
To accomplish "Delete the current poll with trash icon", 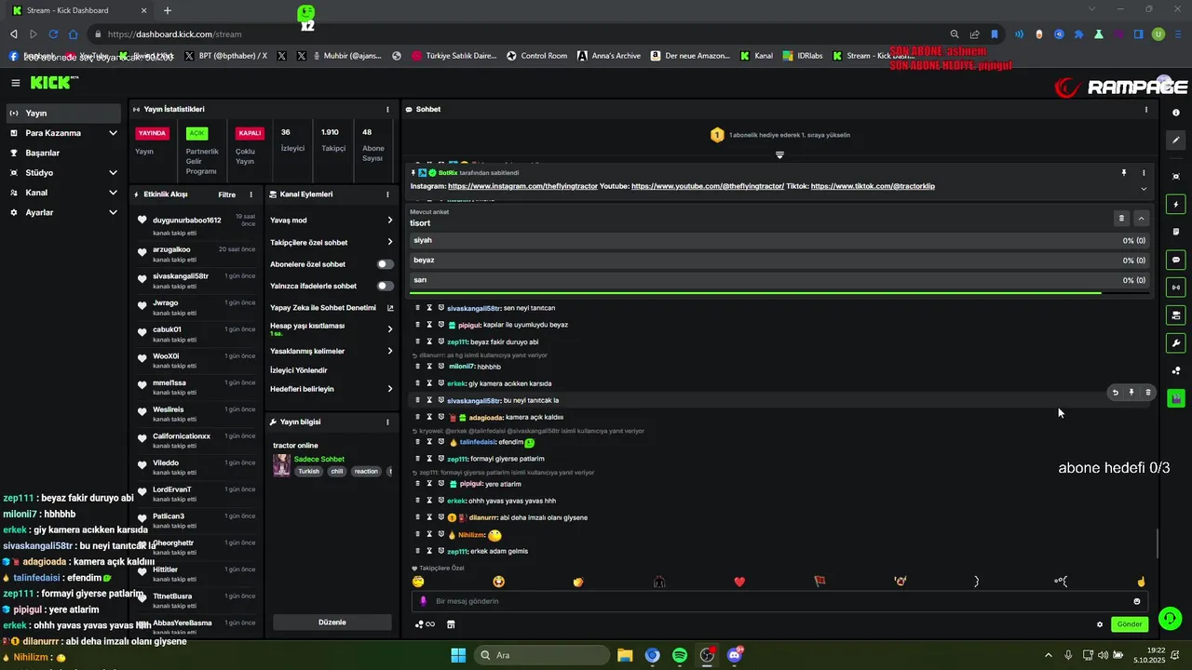I will [1121, 219].
